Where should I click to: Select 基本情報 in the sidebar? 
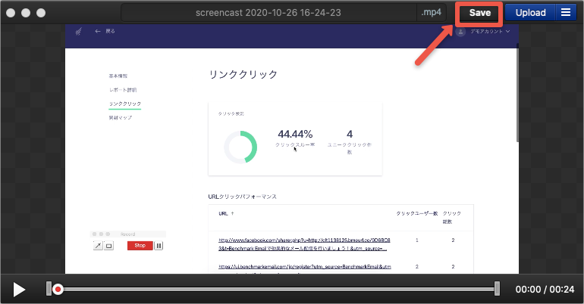(118, 76)
